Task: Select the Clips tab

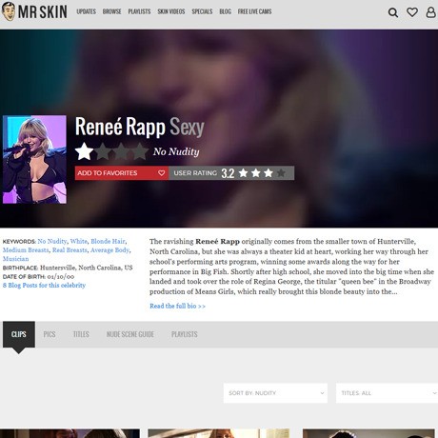Action: pyautogui.click(x=19, y=334)
